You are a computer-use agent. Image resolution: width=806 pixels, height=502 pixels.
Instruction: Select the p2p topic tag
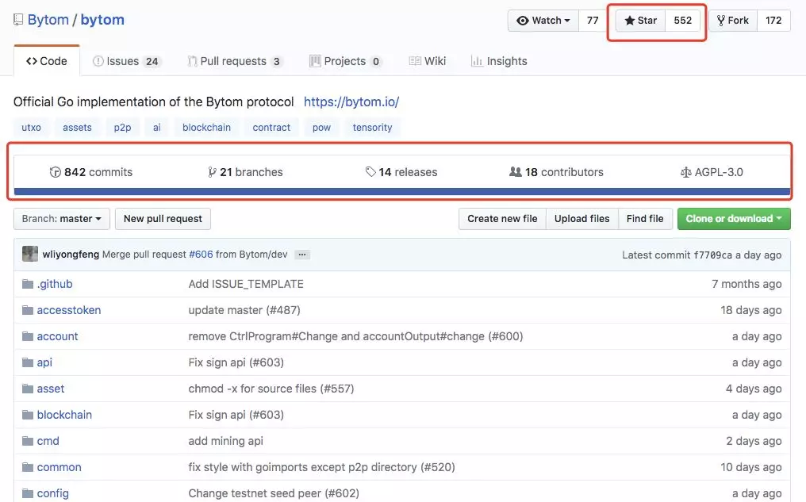point(122,128)
